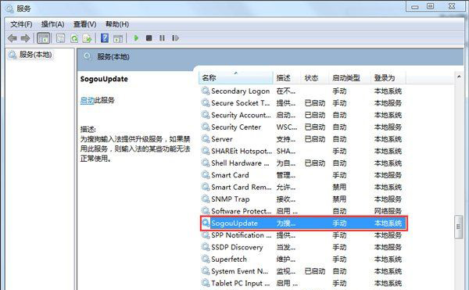Click the scroll up arrow of services list
Image resolution: width=469 pixels, height=290 pixels.
coord(459,77)
